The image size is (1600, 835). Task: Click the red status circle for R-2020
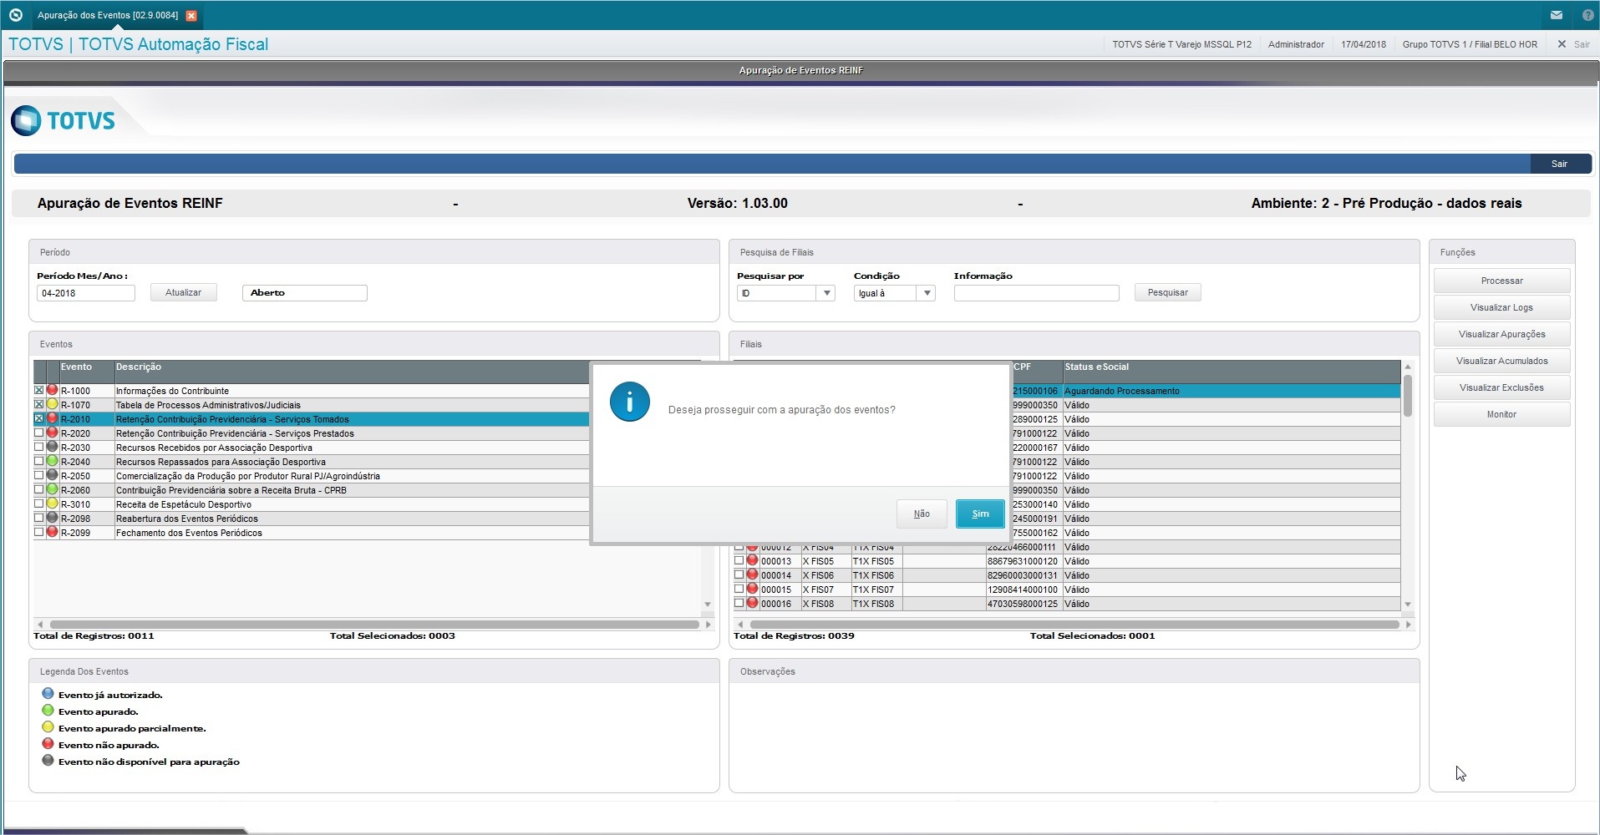52,433
